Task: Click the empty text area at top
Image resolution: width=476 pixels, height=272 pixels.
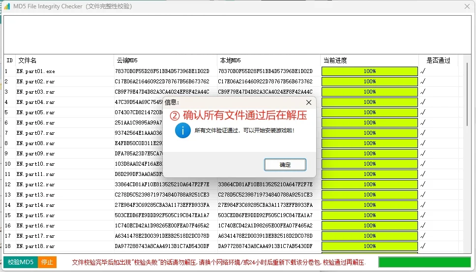Action: click(237, 34)
